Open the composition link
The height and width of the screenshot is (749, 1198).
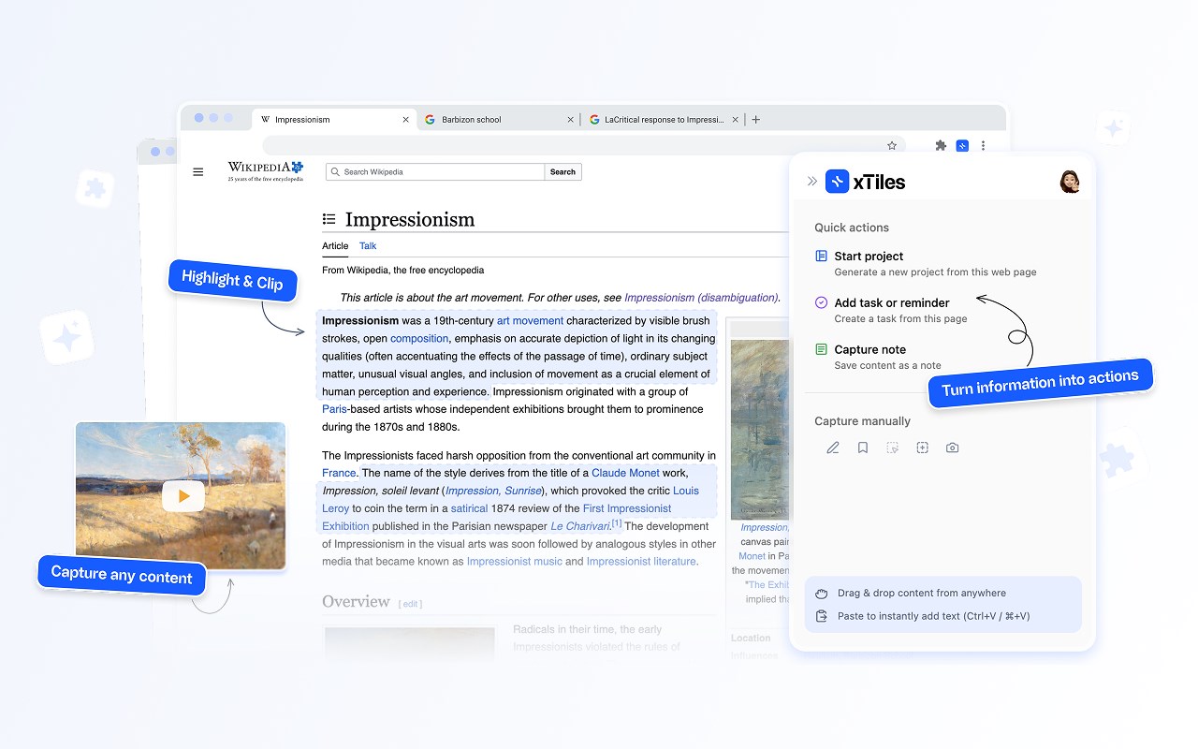[419, 339]
